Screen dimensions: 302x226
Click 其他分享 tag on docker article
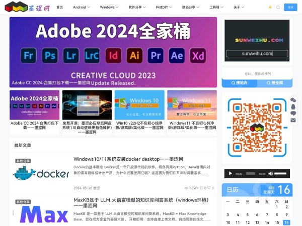point(23,161)
